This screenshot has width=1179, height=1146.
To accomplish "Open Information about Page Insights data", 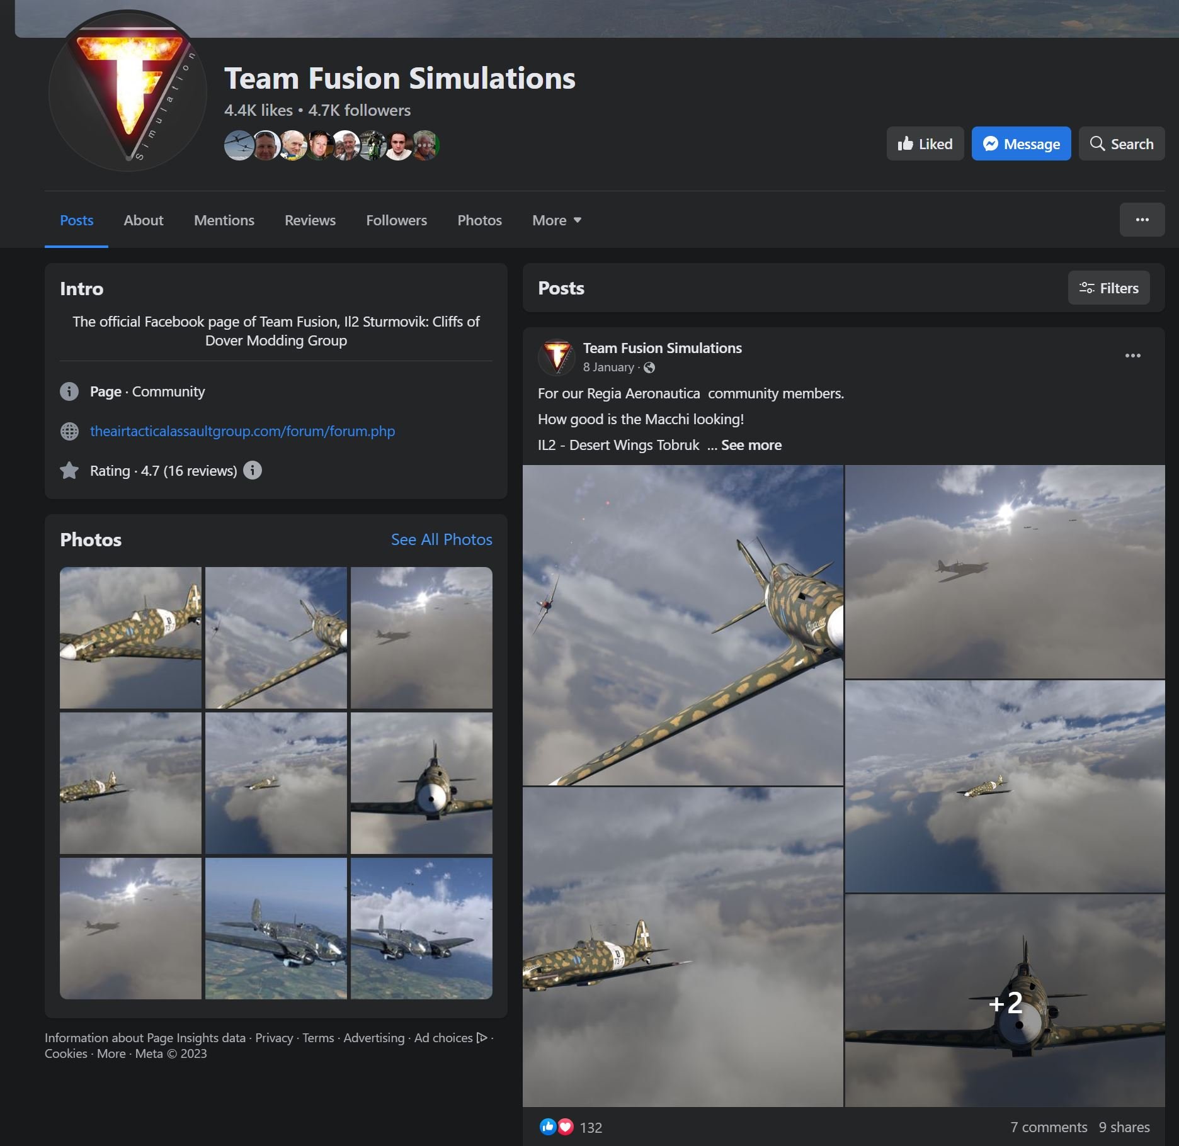I will tap(145, 1038).
